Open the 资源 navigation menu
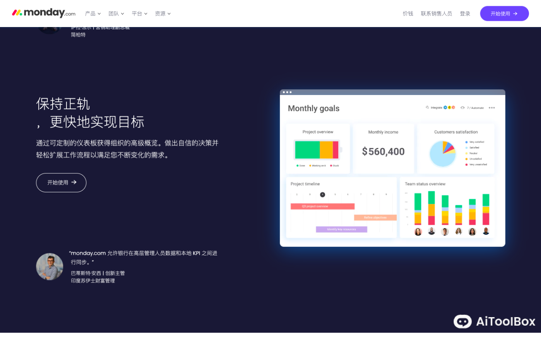 (162, 14)
